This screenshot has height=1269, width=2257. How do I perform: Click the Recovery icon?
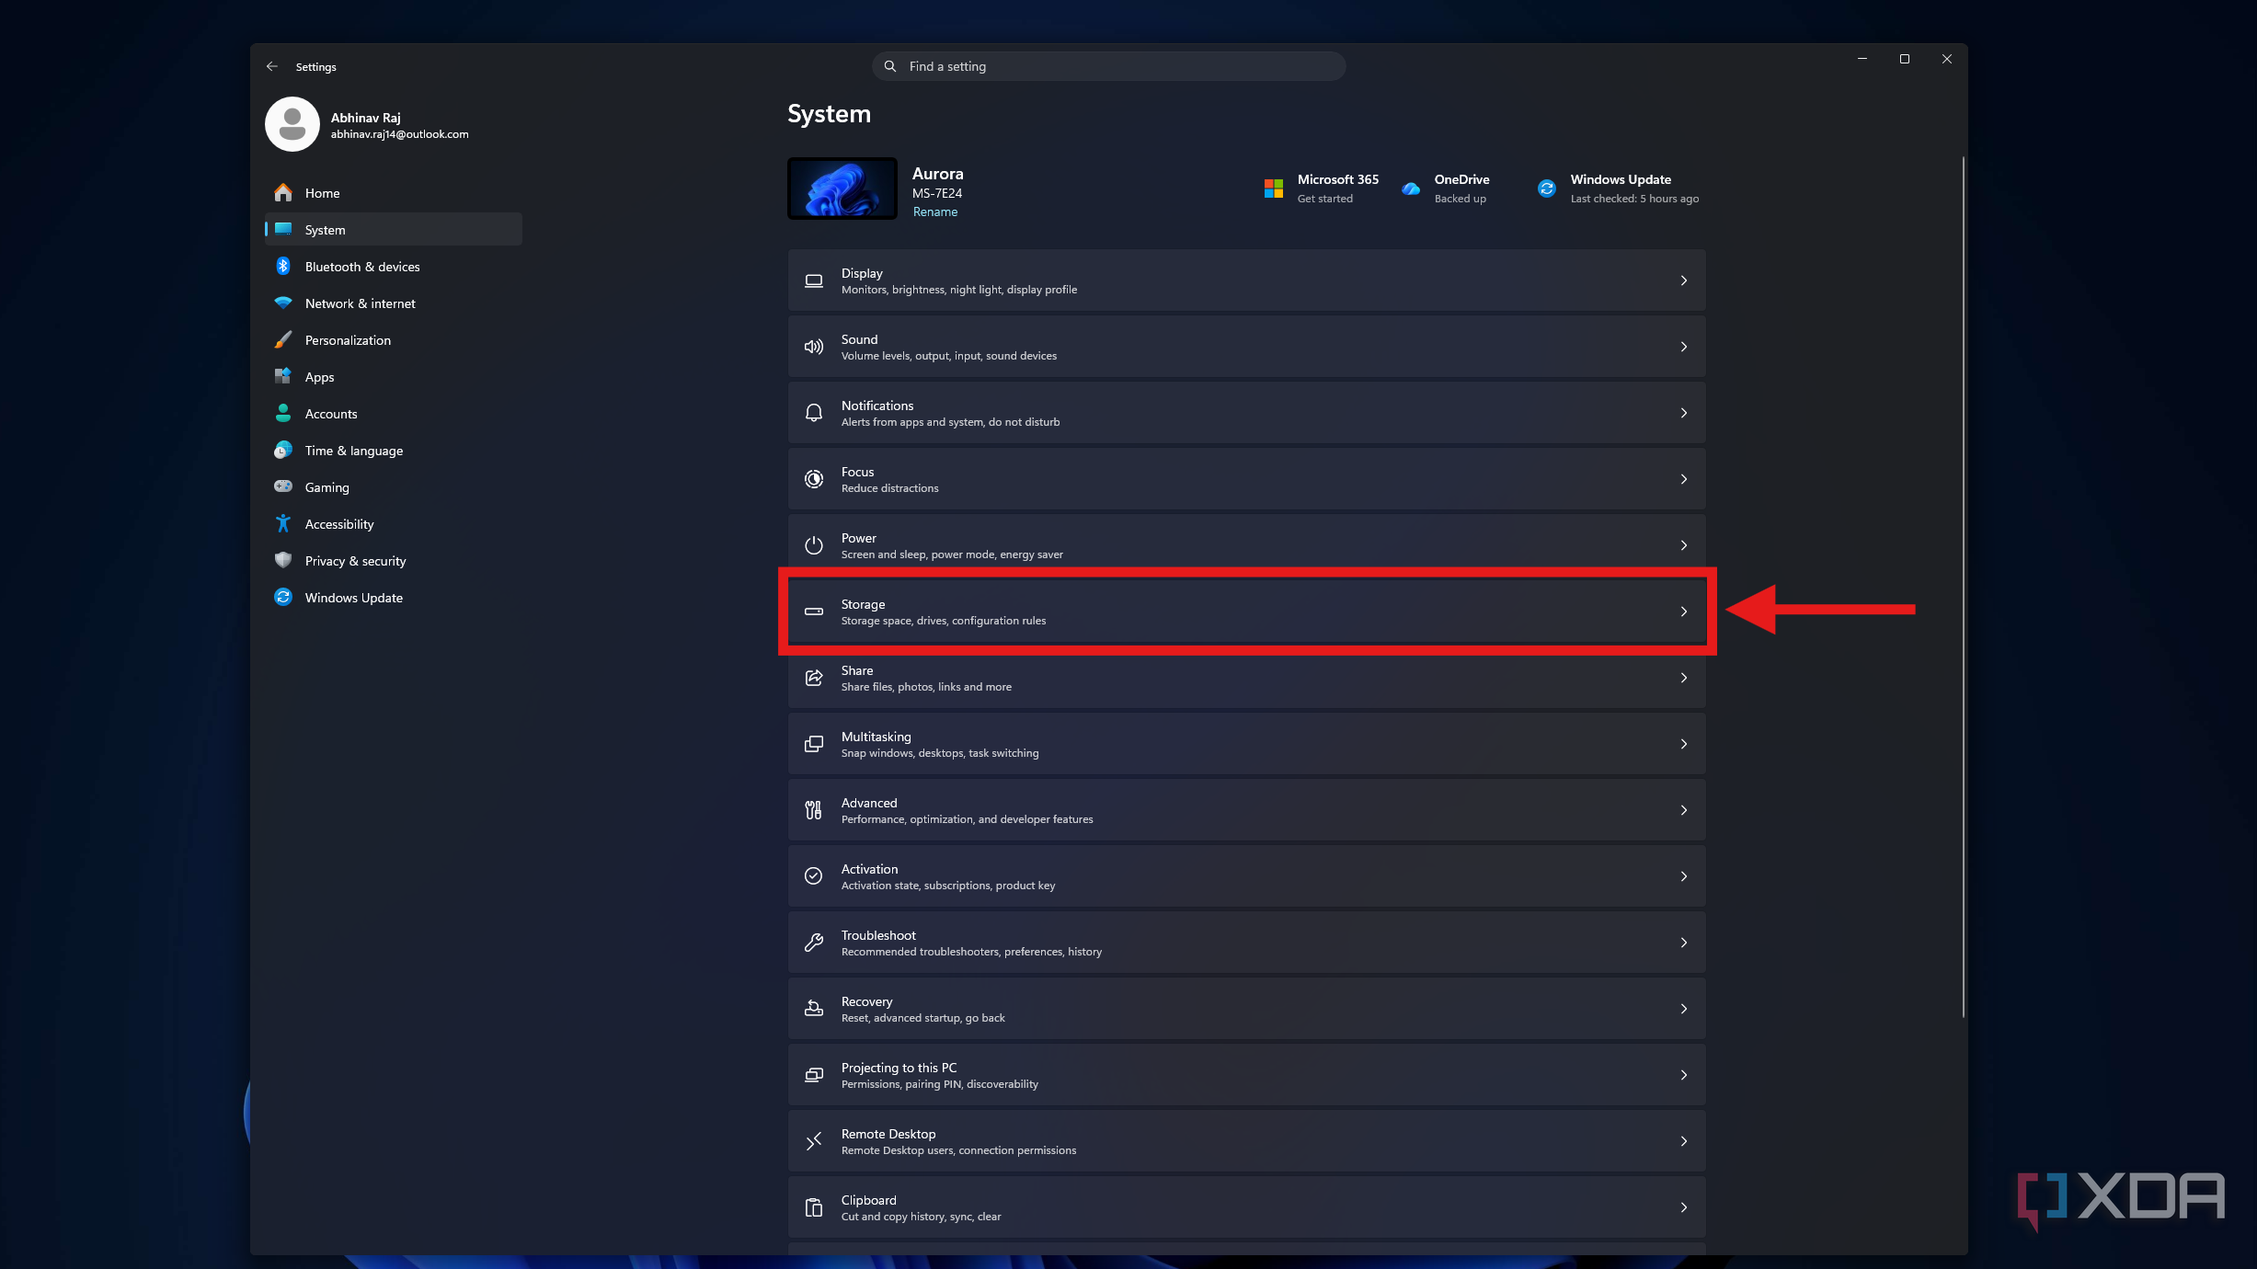click(814, 1009)
